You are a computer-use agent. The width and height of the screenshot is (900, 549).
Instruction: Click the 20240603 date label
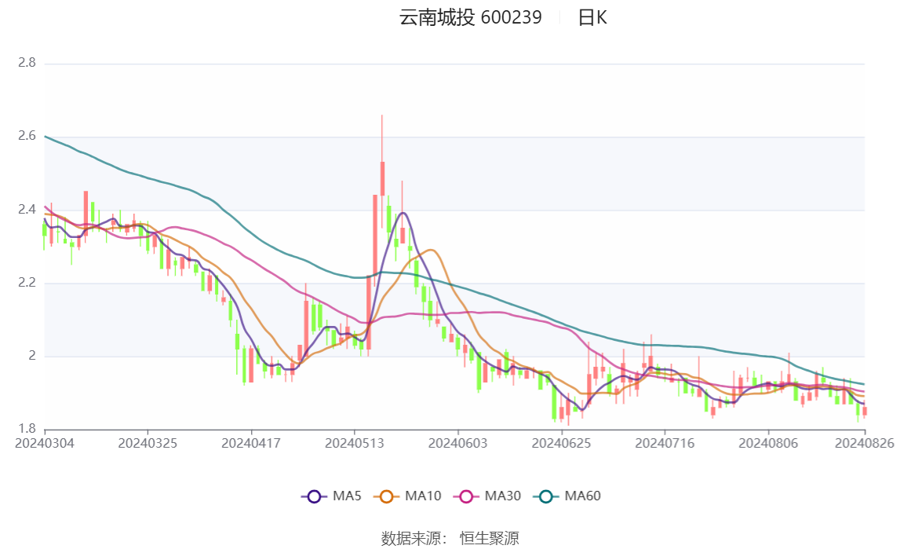point(457,443)
